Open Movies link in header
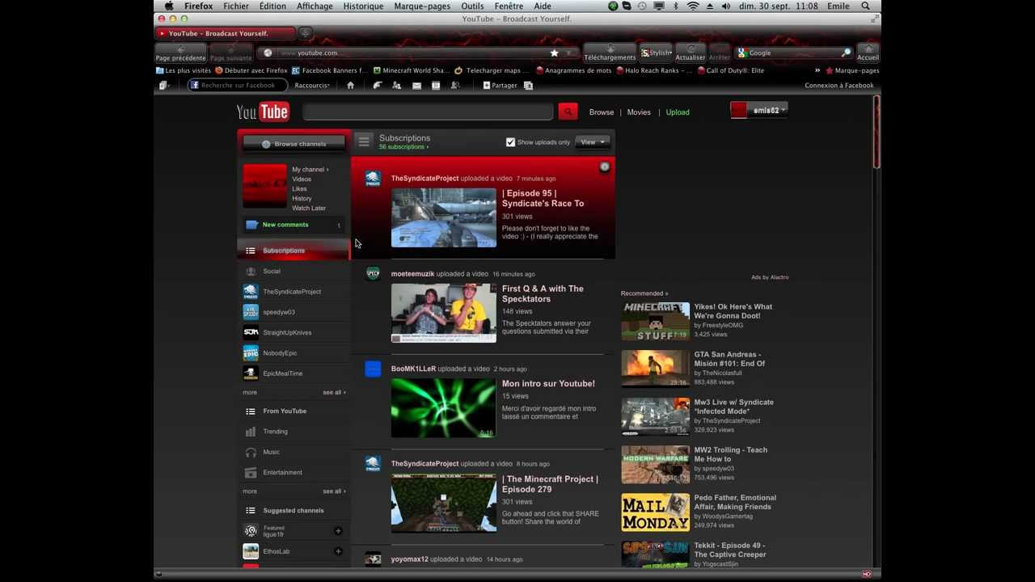 point(639,112)
